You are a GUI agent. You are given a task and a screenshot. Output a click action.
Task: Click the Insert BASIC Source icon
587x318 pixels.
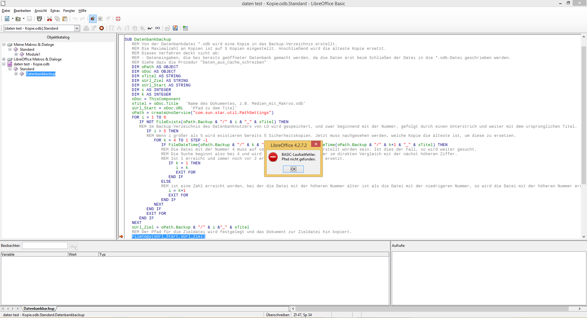coord(168,28)
